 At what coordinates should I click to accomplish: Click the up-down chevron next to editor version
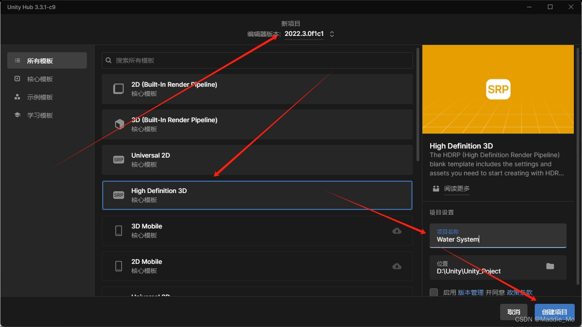[332, 34]
